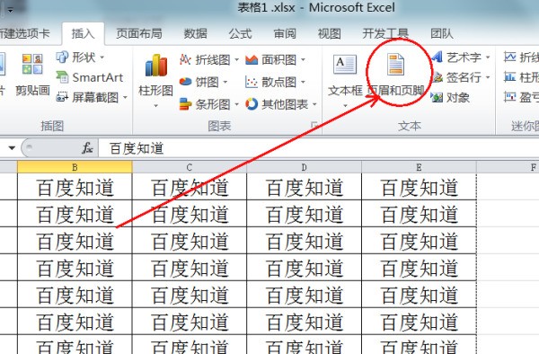The height and width of the screenshot is (354, 539).
Task: Switch to the Data (数据) tab
Action: [195, 33]
